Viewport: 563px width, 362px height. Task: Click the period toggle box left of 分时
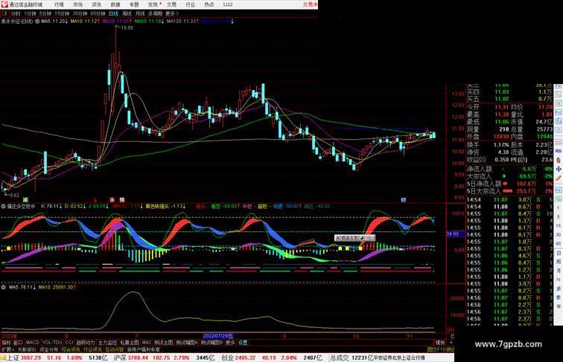[4, 13]
